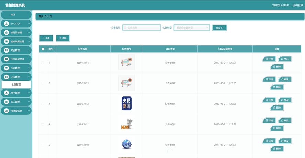Click detail icon for 公告名称13
This screenshot has height=158, width=305.
267,79
